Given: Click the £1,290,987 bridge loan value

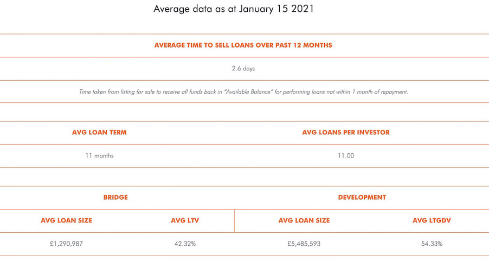Looking at the screenshot, I should pyautogui.click(x=67, y=244).
